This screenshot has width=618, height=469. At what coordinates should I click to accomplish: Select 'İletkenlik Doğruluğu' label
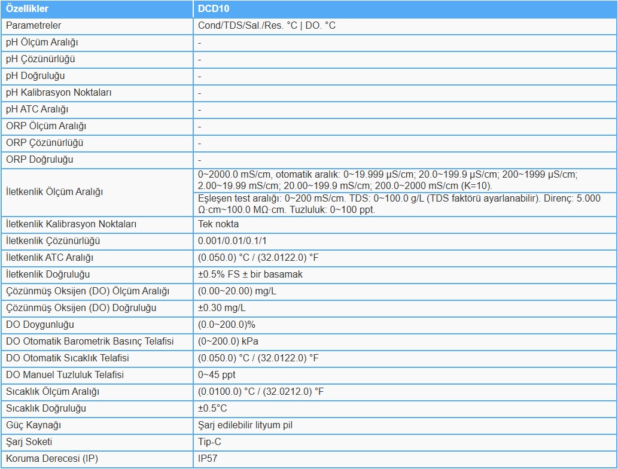coord(48,275)
